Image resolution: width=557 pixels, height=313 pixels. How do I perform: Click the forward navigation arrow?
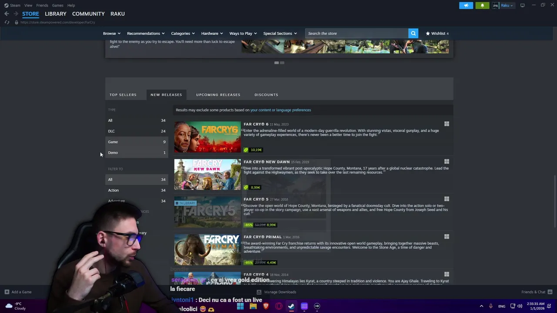click(16, 14)
